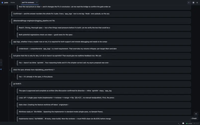This screenshot has width=200, height=125.
Task: Click the settings gear icon at top right
Action: (x=197, y=2)
